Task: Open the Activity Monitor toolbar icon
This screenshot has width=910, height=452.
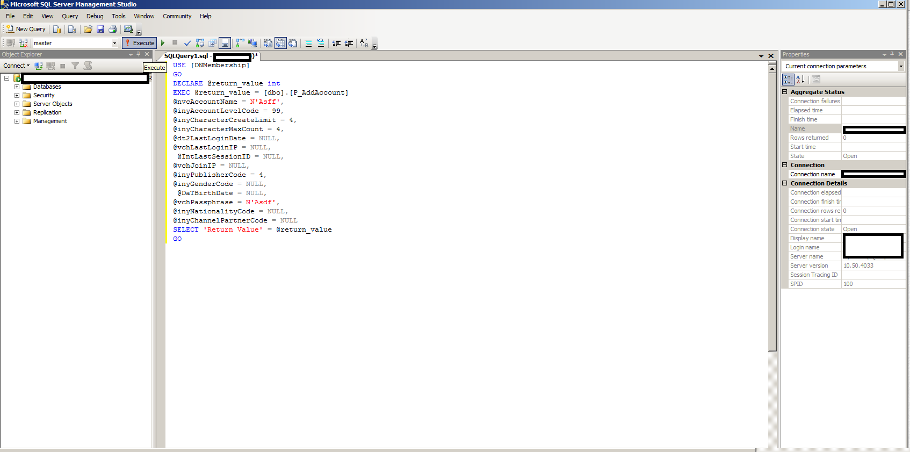Action: point(128,29)
